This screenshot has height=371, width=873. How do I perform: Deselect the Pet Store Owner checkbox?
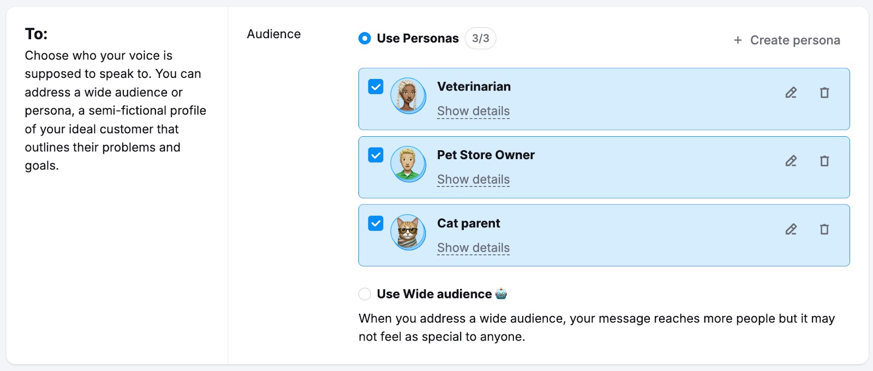375,154
